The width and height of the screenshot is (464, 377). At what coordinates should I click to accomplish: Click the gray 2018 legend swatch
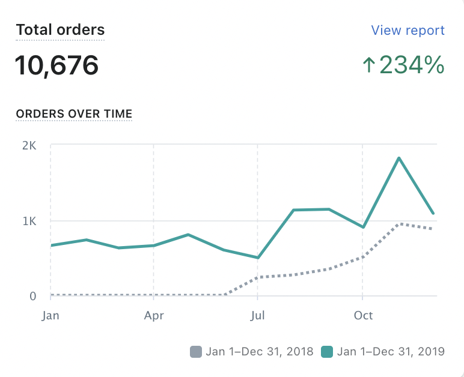196,352
